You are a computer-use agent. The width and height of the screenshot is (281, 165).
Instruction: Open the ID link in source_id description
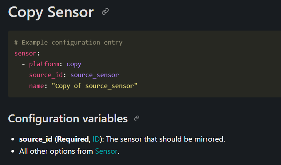(96, 139)
